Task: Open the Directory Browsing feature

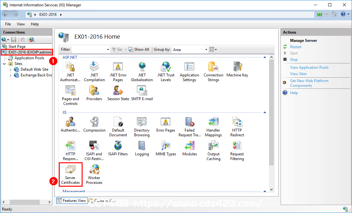Action: pyautogui.click(x=142, y=127)
